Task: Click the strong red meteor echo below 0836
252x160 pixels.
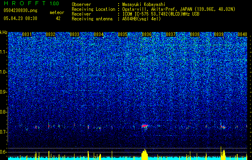Action: tap(145, 126)
